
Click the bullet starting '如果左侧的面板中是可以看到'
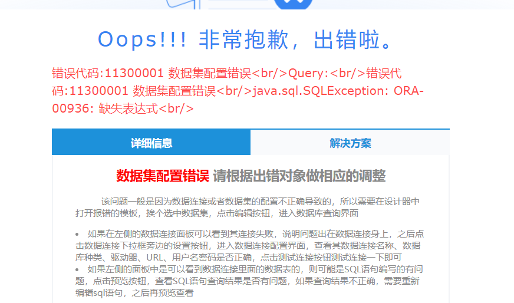[249, 281]
